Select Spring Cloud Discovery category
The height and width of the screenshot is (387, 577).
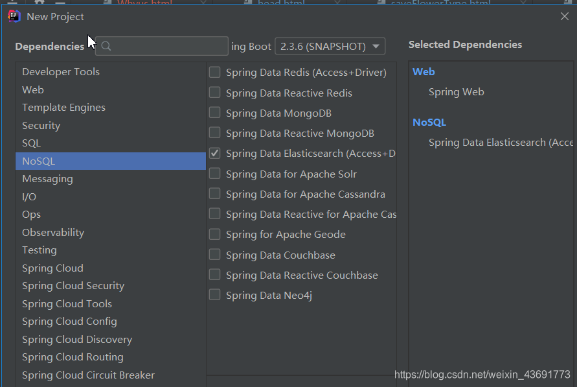110,340
